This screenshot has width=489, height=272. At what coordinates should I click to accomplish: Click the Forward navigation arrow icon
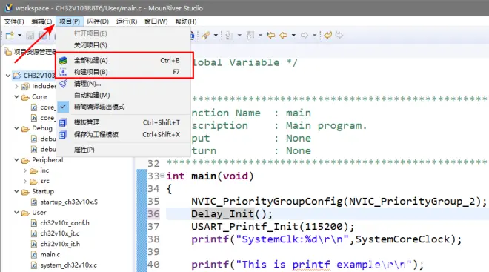point(305,36)
